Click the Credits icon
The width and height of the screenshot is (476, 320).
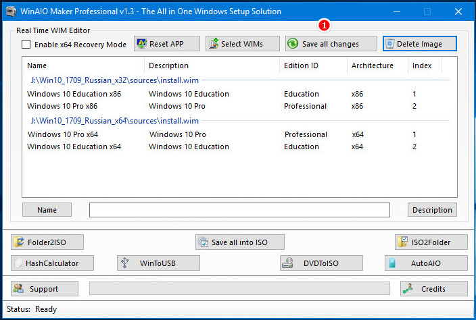(408, 288)
